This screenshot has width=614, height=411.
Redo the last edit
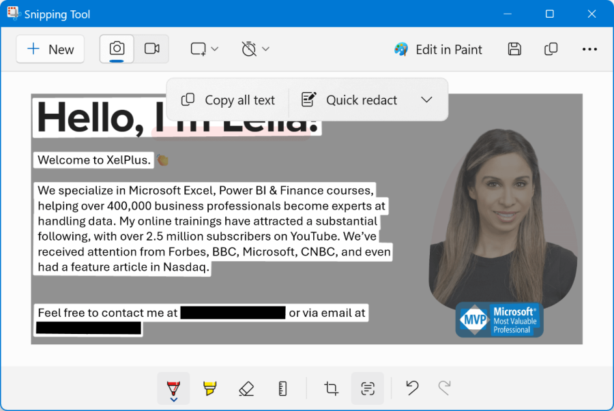(x=444, y=389)
